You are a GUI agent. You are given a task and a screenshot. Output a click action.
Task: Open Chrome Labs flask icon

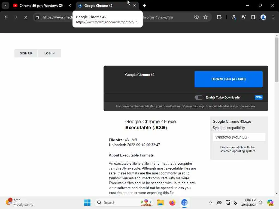(233, 17)
